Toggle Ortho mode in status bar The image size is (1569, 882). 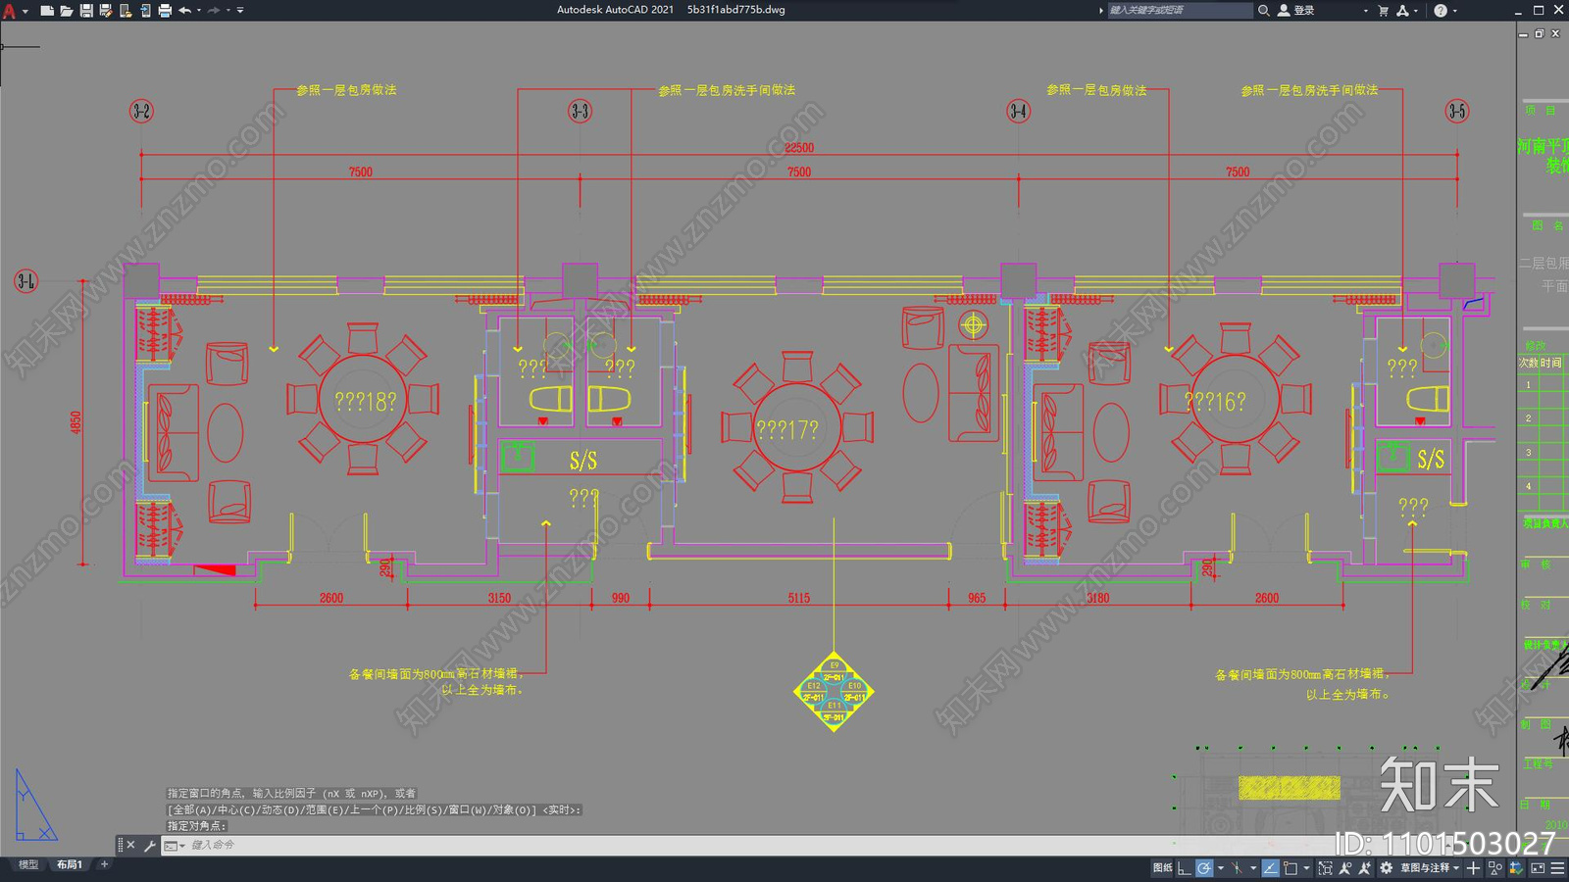click(x=1184, y=868)
